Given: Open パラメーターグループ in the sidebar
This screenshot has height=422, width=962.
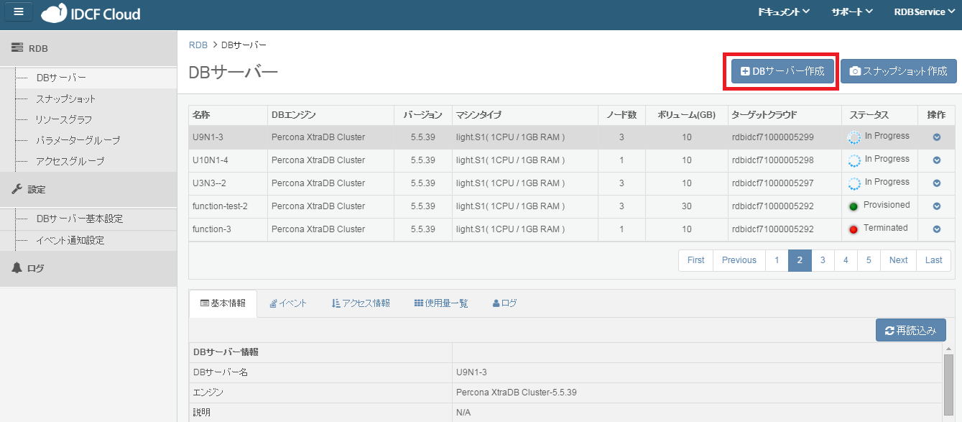Looking at the screenshot, I should coord(78,140).
